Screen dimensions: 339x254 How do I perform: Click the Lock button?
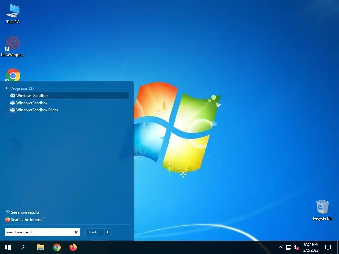tap(93, 232)
